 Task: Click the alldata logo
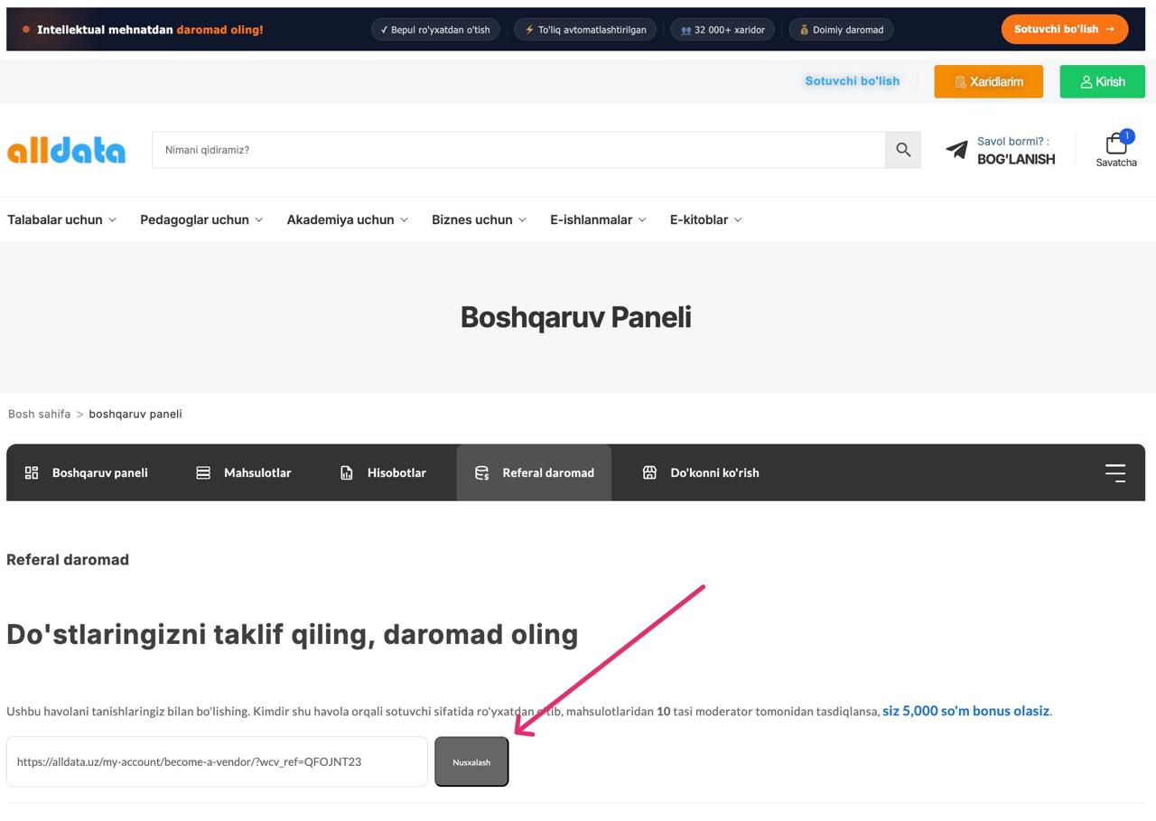click(66, 150)
